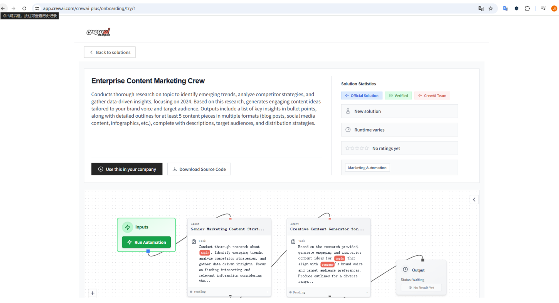Viewport: 559px width, 303px height.
Task: Click the dark hexagon extension icon
Action: (516, 8)
